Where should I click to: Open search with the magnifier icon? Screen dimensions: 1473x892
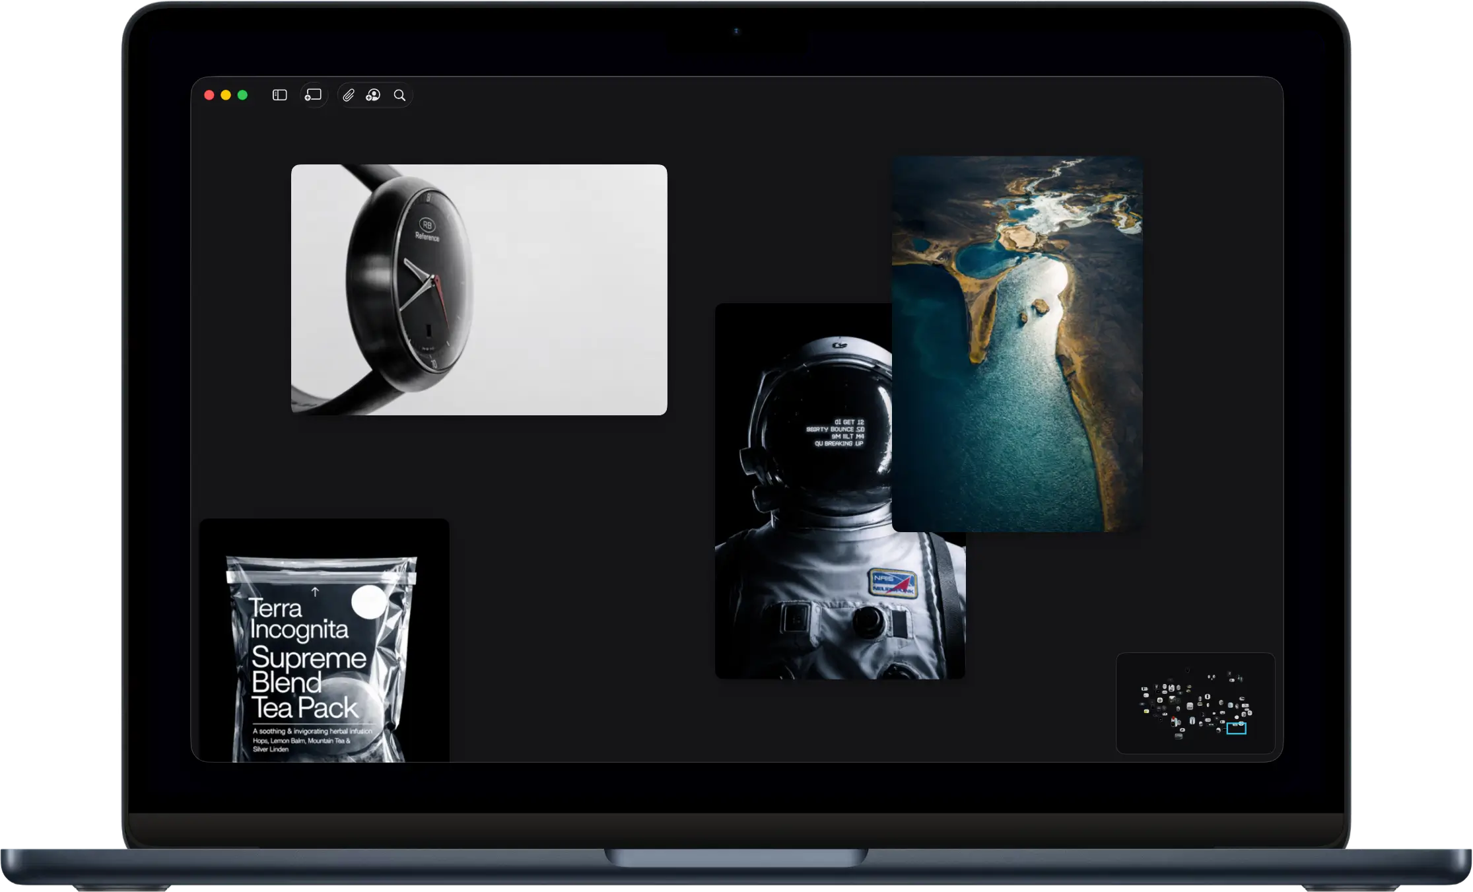coord(399,95)
